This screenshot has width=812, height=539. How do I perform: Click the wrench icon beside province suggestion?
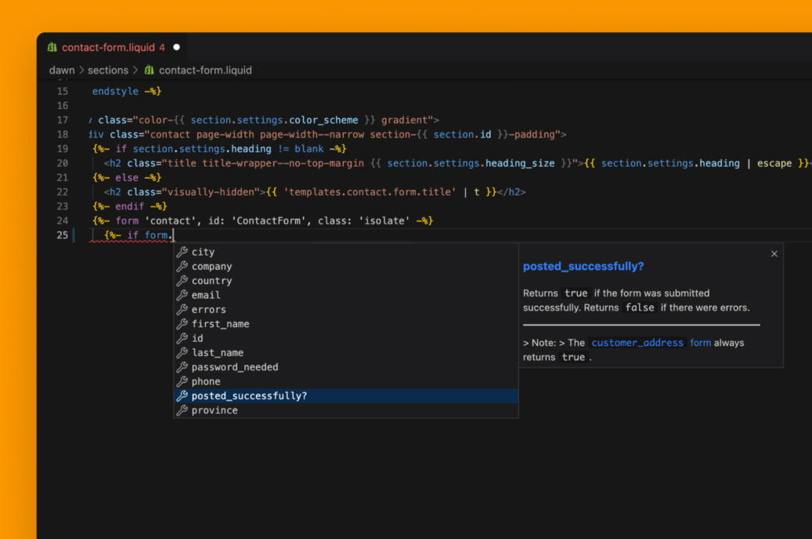pos(182,411)
